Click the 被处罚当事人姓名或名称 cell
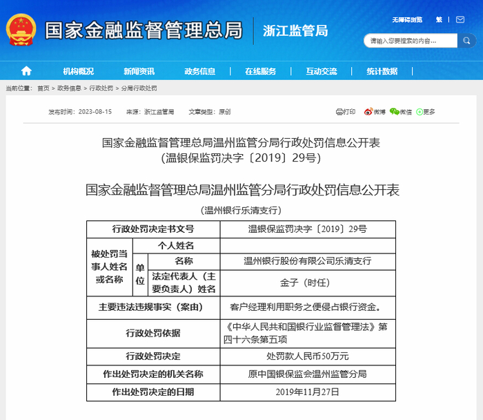The width and height of the screenshot is (483, 420). pos(109,267)
